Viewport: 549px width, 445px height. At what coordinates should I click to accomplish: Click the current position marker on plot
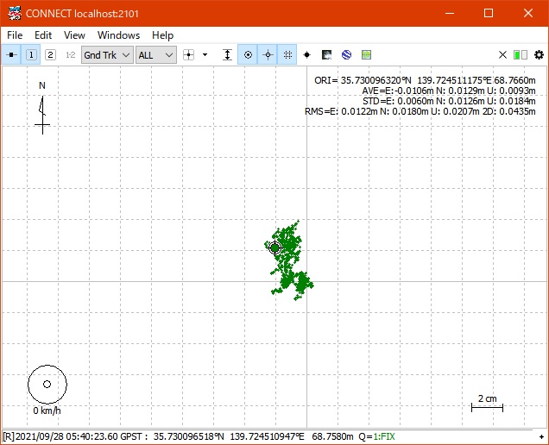(275, 248)
